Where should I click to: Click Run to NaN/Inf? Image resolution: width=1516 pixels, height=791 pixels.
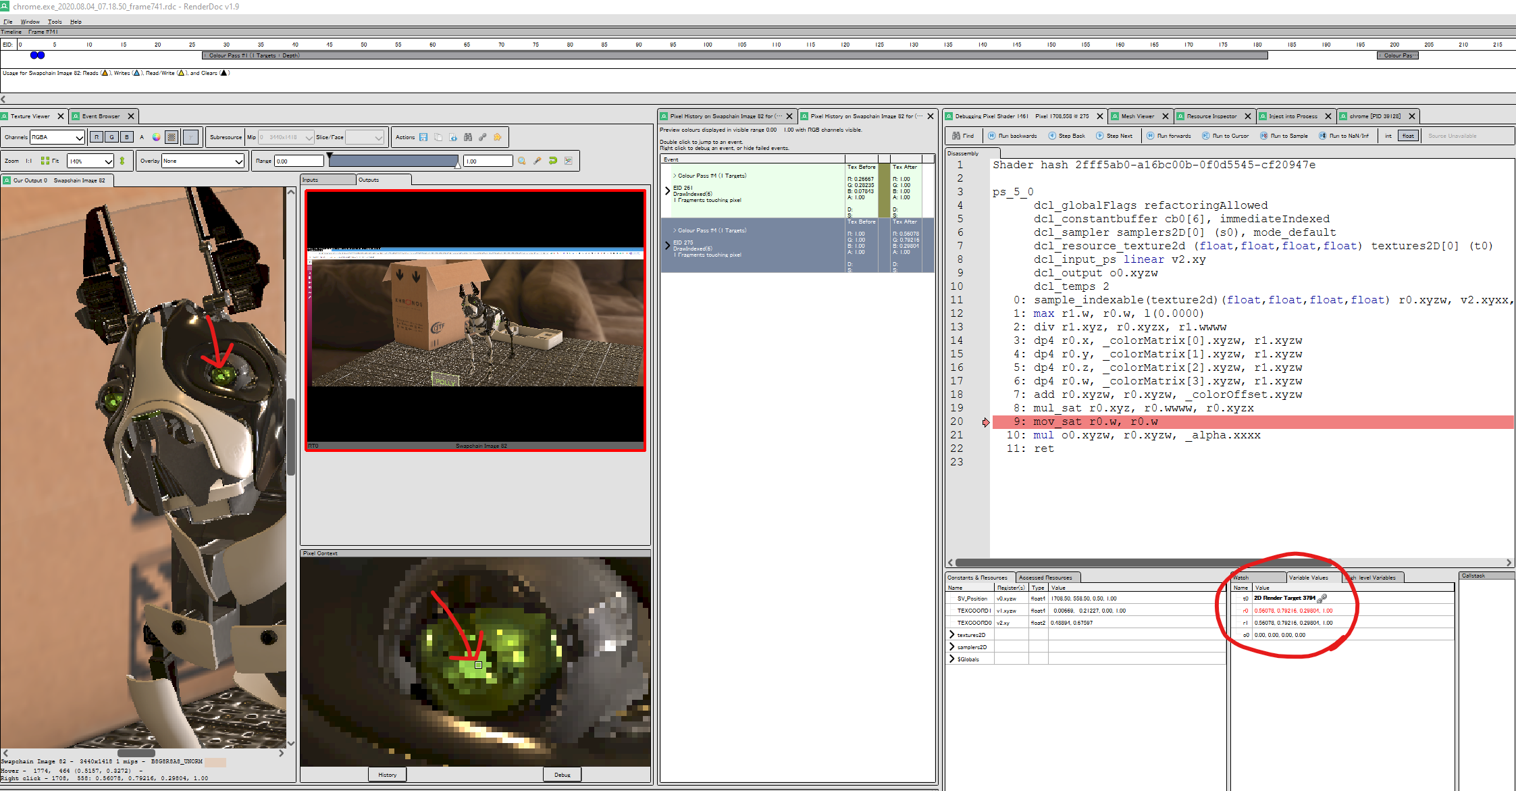pyautogui.click(x=1344, y=136)
